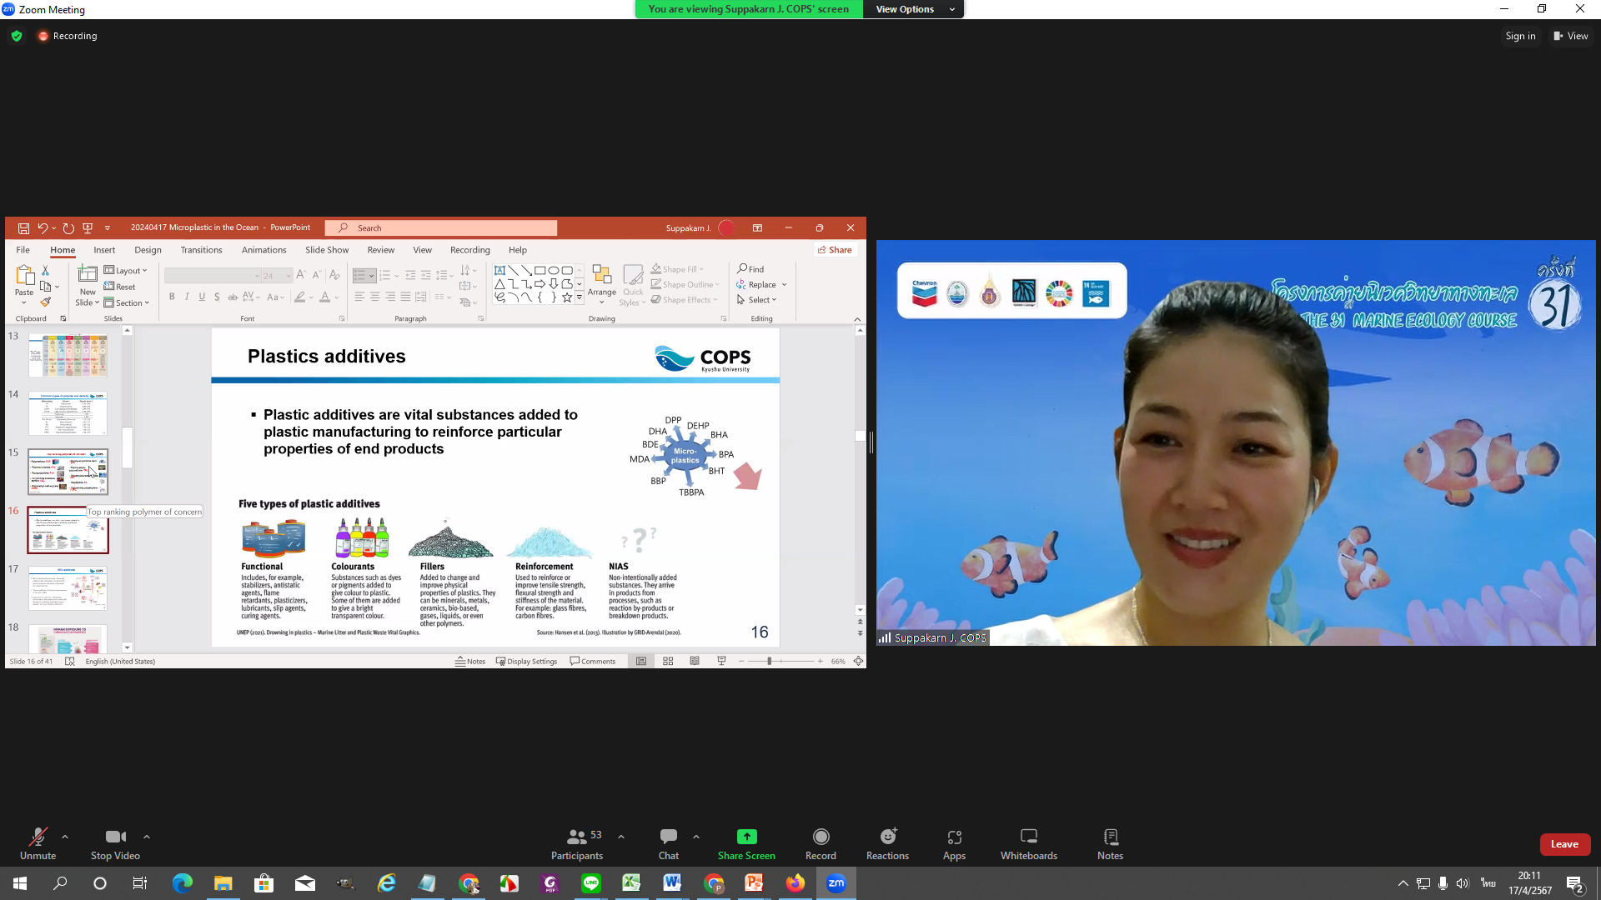Screen dimensions: 1601x900
Task: Open Firefox from the taskbar
Action: [x=795, y=883]
